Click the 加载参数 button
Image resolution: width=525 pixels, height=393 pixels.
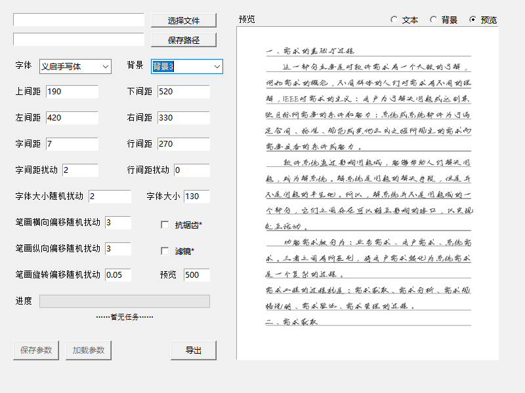[89, 350]
